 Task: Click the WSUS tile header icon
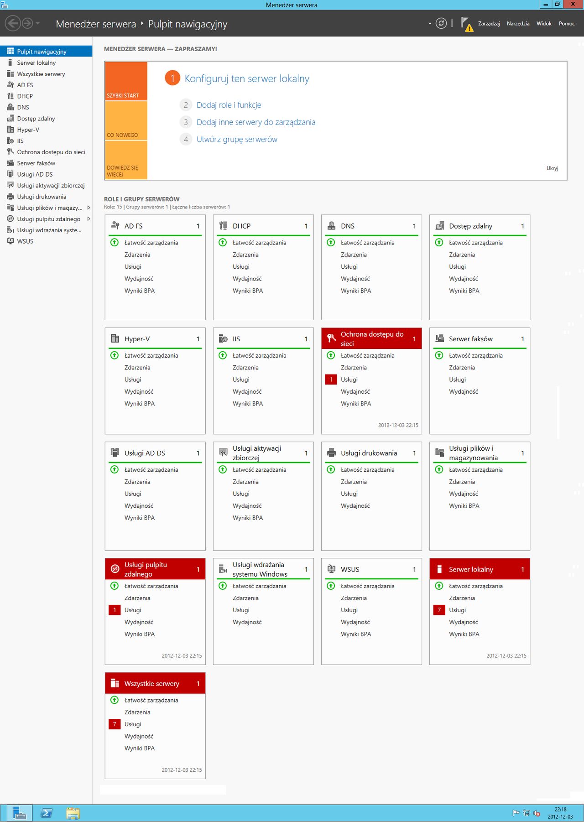coord(332,569)
